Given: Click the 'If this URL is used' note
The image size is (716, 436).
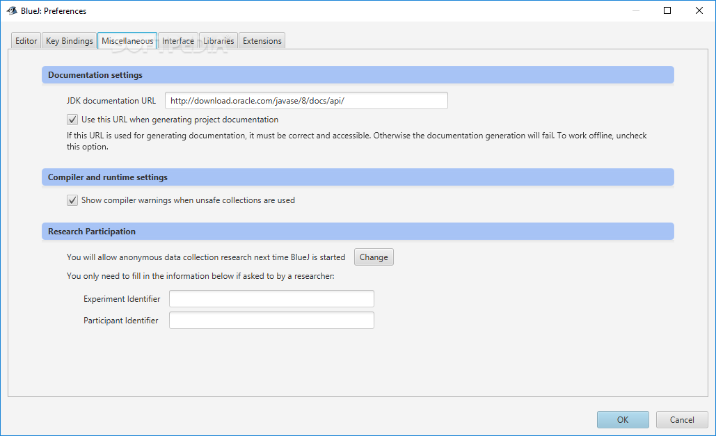Looking at the screenshot, I should click(x=357, y=141).
